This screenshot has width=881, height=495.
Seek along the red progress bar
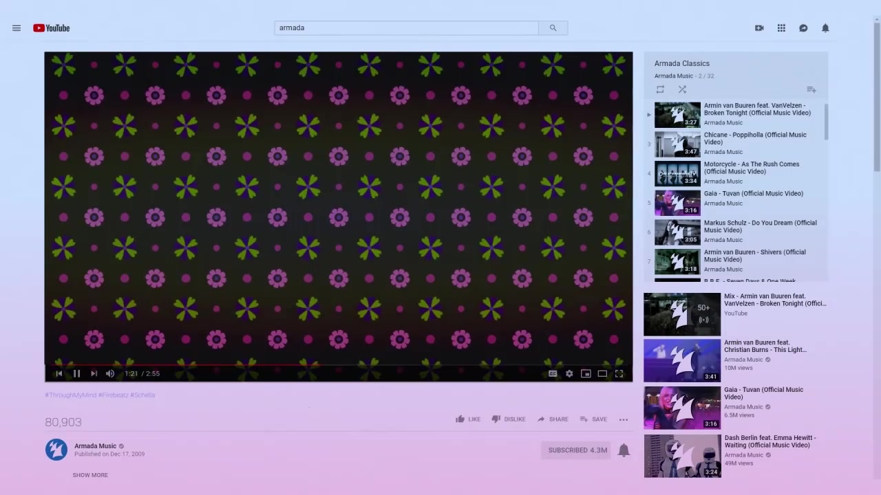tap(339, 365)
